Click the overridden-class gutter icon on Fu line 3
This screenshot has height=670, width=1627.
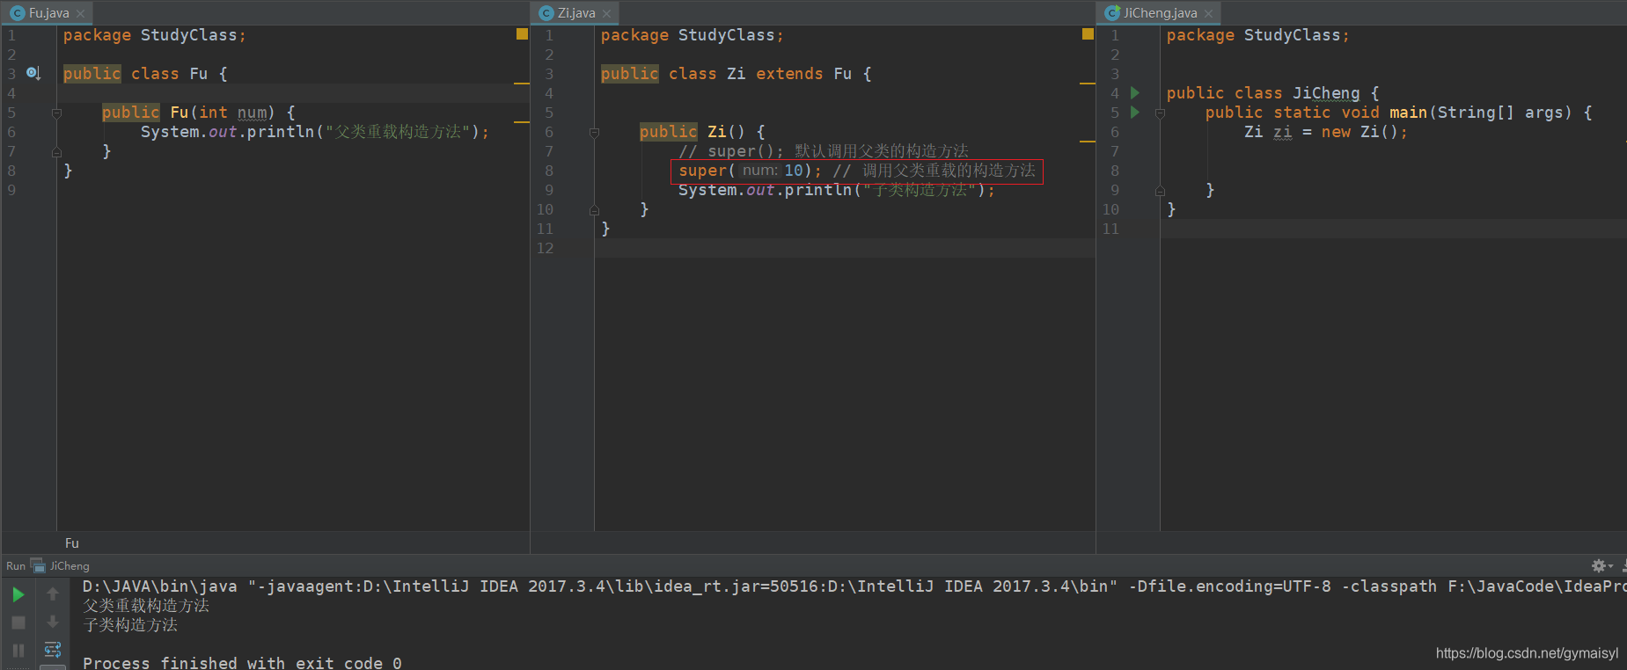point(33,73)
